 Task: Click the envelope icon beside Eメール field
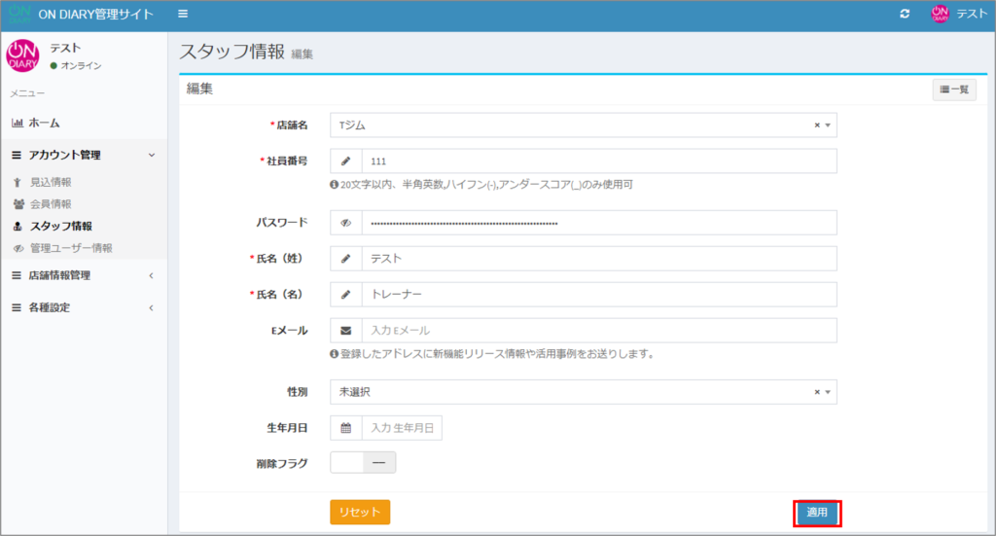pyautogui.click(x=345, y=331)
